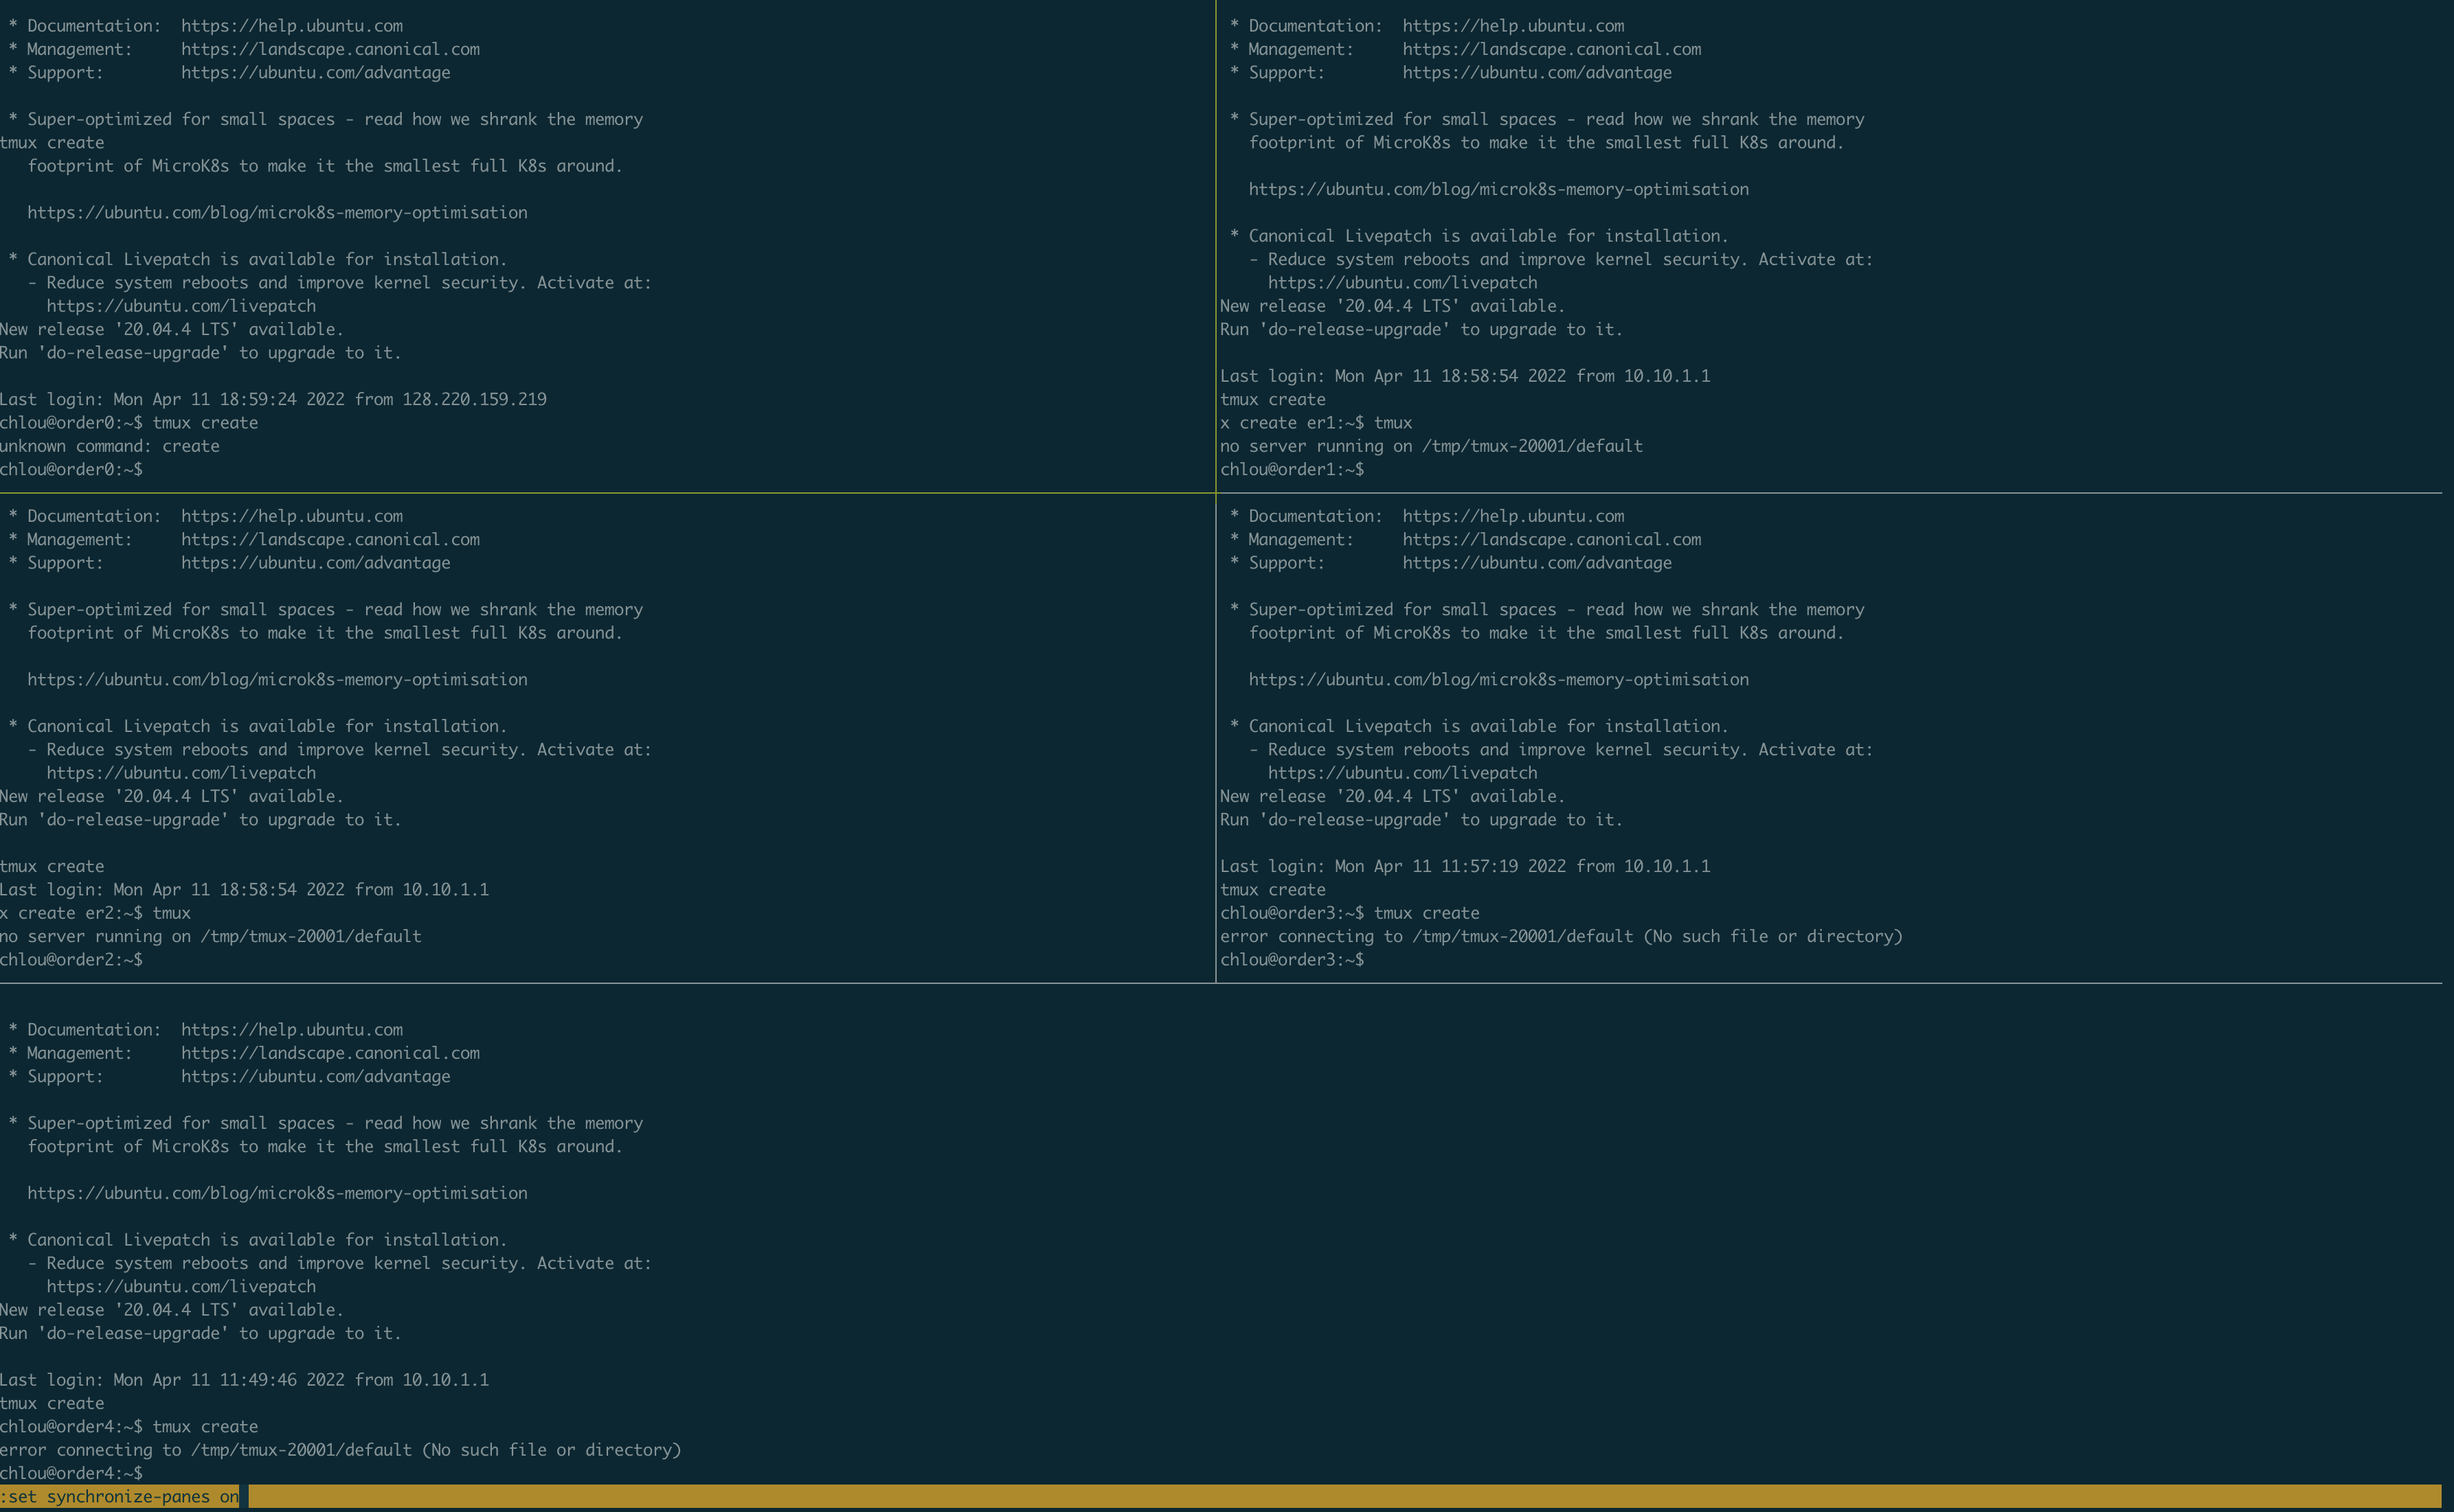Open help.ubuntu.com documentation link in order2 pane

pos(291,516)
